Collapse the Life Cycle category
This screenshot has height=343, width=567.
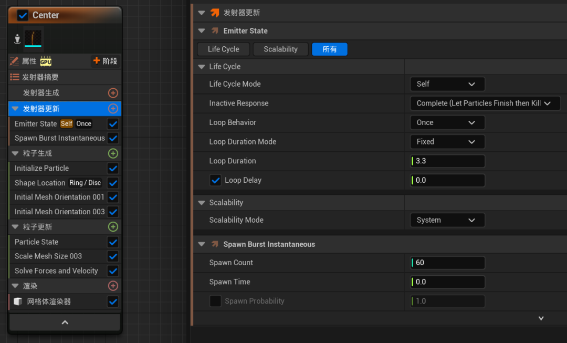point(202,67)
